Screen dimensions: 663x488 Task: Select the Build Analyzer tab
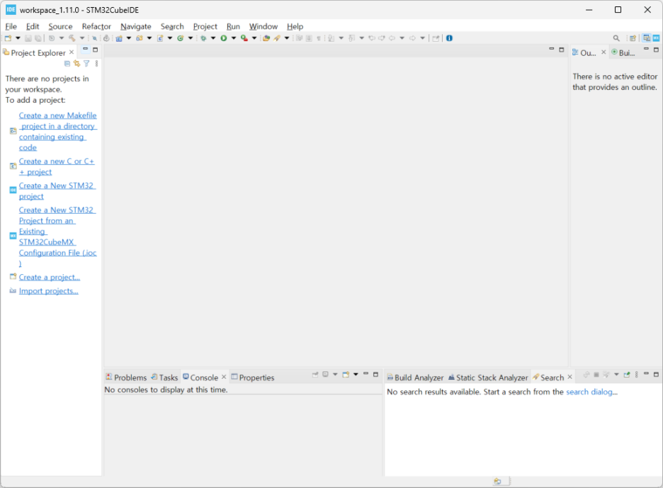(415, 378)
